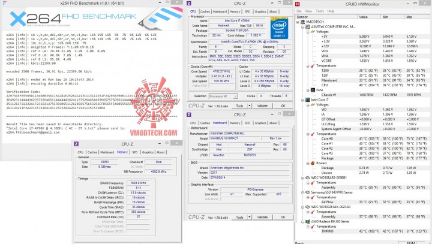Switch to SPD tab in CPU-Z processor window
This screenshot has width=432, height=244.
(247, 11)
